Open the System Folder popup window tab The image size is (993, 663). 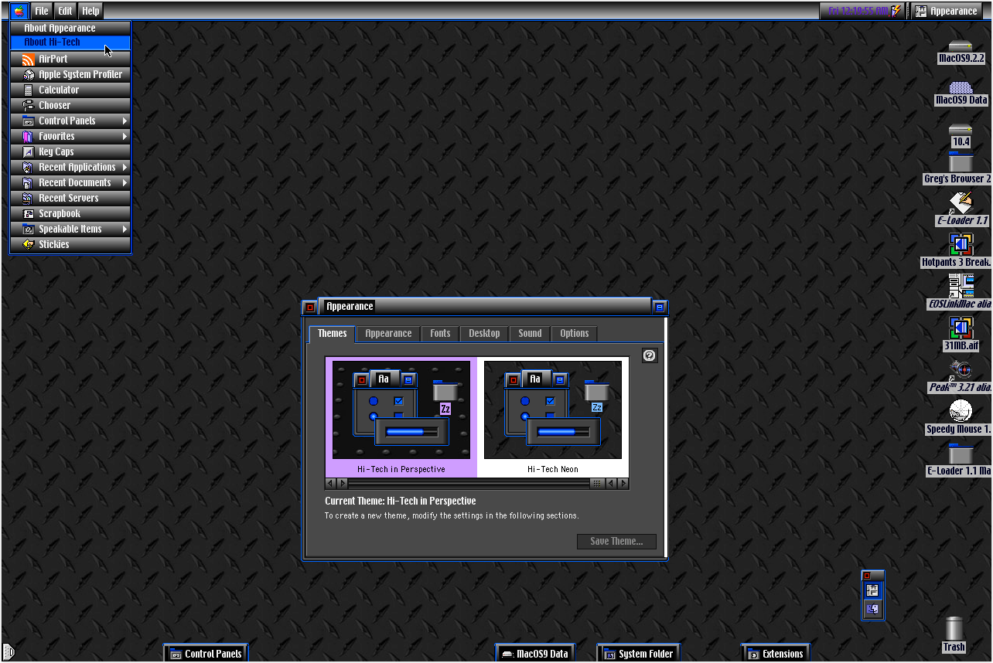click(x=638, y=654)
